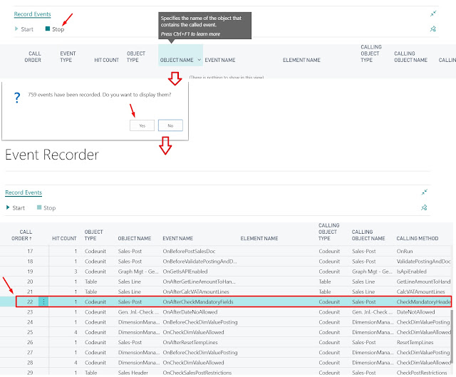Click the ELEMENT NAME header in the lower grid

click(259, 238)
